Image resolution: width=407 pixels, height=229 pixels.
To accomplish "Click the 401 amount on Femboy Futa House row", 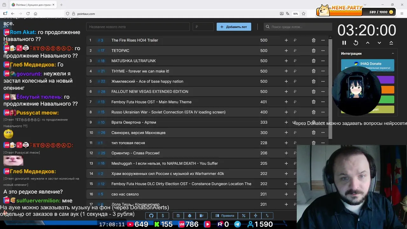I will tap(264, 102).
